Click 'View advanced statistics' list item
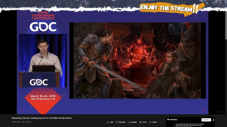The image size is (227, 127). coord(190,124)
